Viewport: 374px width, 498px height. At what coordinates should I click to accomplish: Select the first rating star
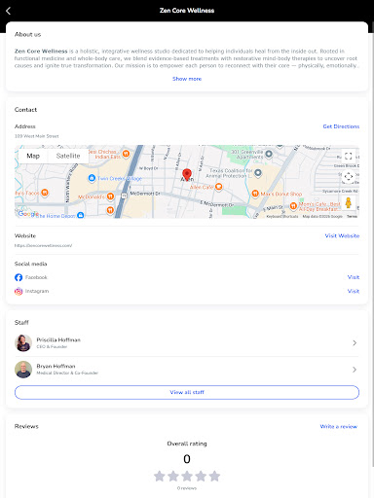160,476
